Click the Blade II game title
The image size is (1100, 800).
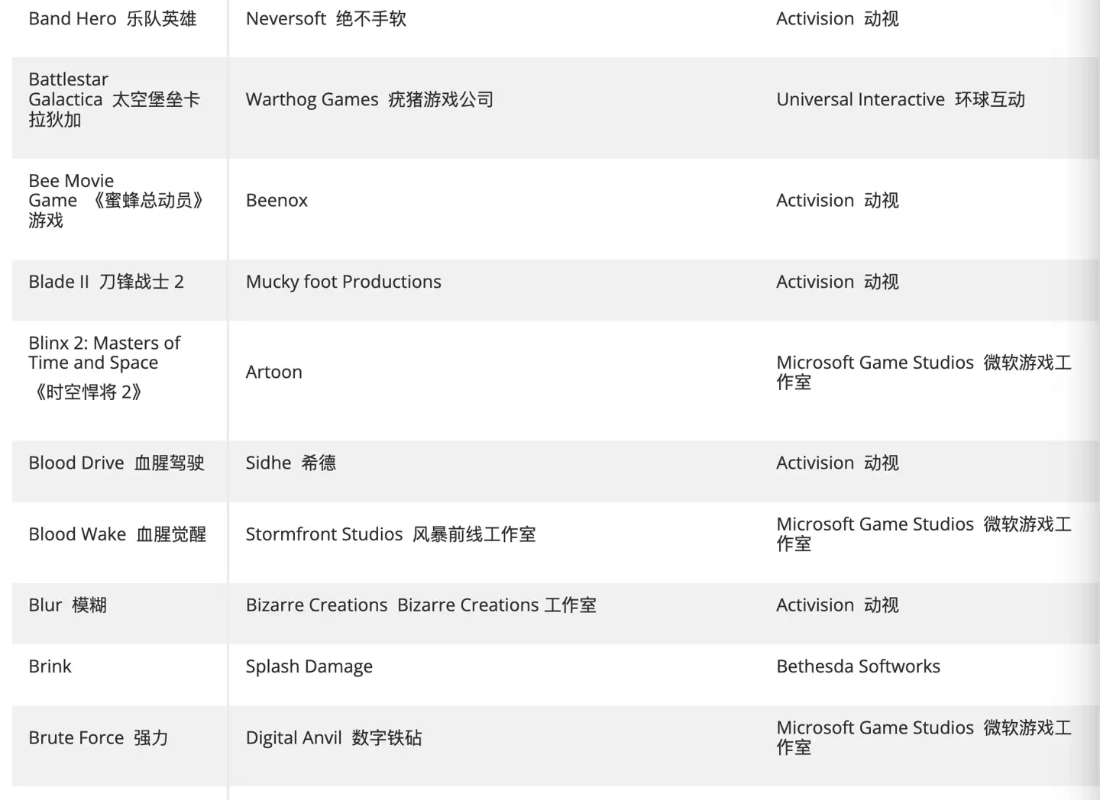click(105, 281)
